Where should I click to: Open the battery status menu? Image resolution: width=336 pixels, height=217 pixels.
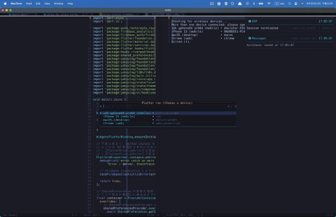click(261, 3)
